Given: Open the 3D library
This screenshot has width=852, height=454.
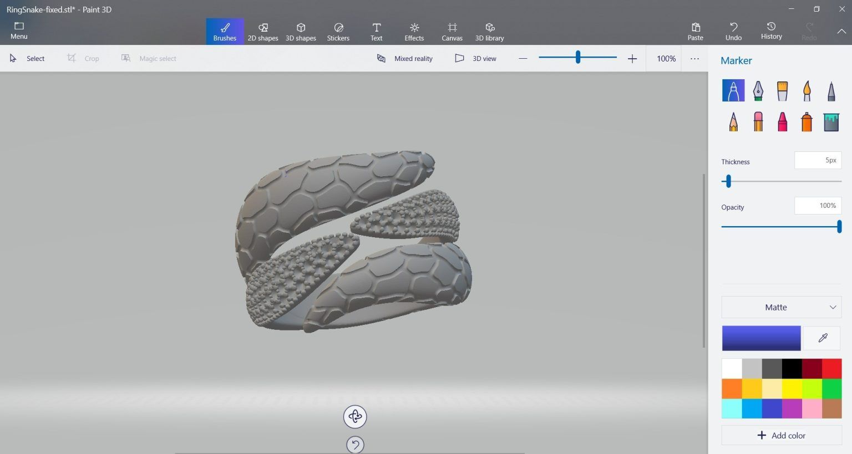Looking at the screenshot, I should pos(490,31).
